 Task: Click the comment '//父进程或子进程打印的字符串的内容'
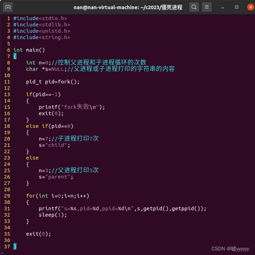[x=121, y=69]
